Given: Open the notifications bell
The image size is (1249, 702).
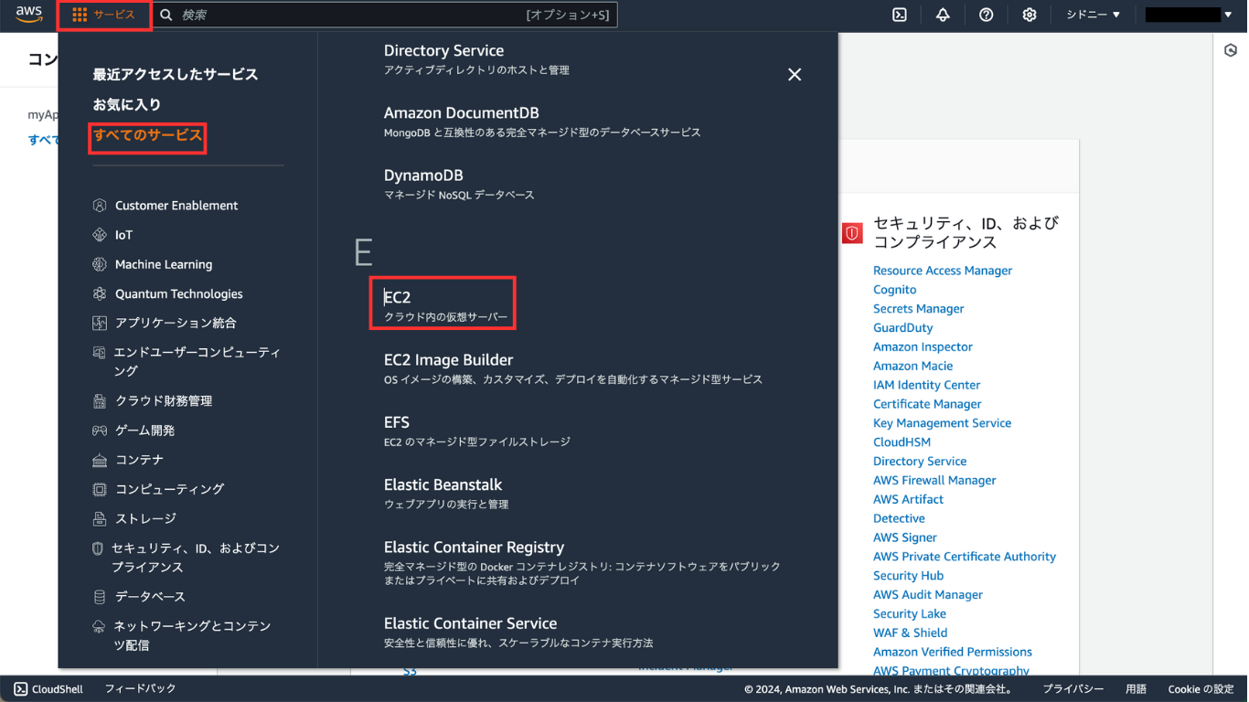Looking at the screenshot, I should (943, 15).
